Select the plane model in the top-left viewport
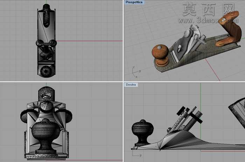Screen dimensions: 245x162 tap(46, 41)
